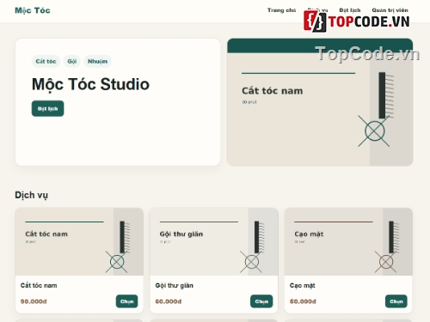The image size is (430, 322).
Task: Click the Gội thư giãn card title text
Action: tap(175, 285)
